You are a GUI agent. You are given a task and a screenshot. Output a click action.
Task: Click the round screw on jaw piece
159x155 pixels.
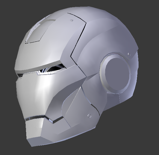pyautogui.click(x=89, y=116)
